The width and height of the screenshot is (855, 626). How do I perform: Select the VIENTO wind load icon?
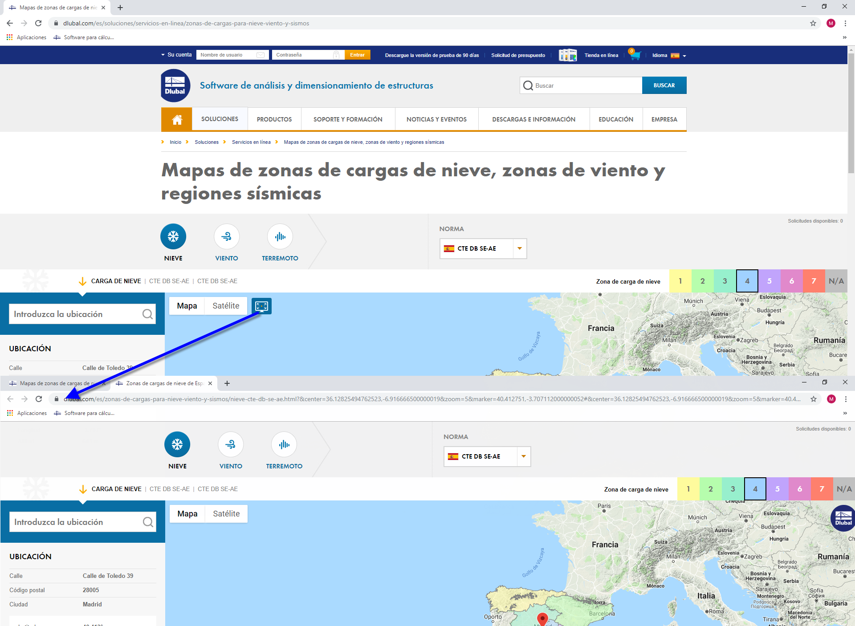point(227,236)
